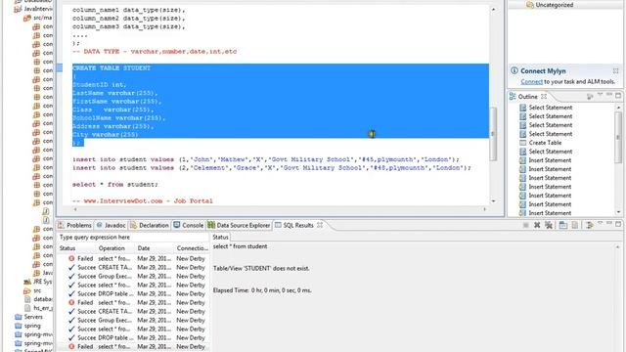
Task: Dismiss the Connect Mylyn notice
Action: pos(615,70)
